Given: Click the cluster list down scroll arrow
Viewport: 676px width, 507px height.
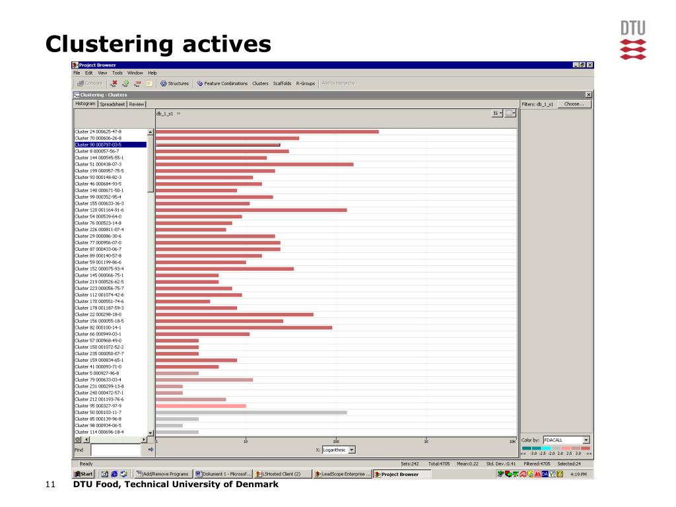Looking at the screenshot, I should click(150, 432).
